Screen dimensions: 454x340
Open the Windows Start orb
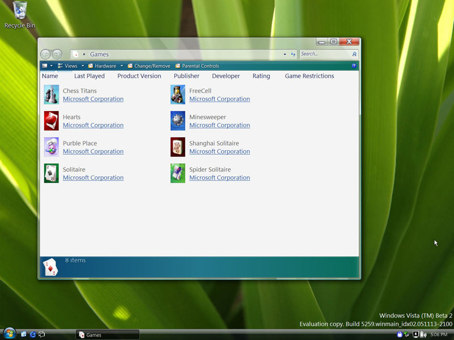tap(9, 334)
